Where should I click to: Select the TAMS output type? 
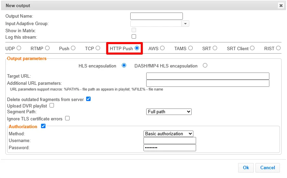(191, 48)
